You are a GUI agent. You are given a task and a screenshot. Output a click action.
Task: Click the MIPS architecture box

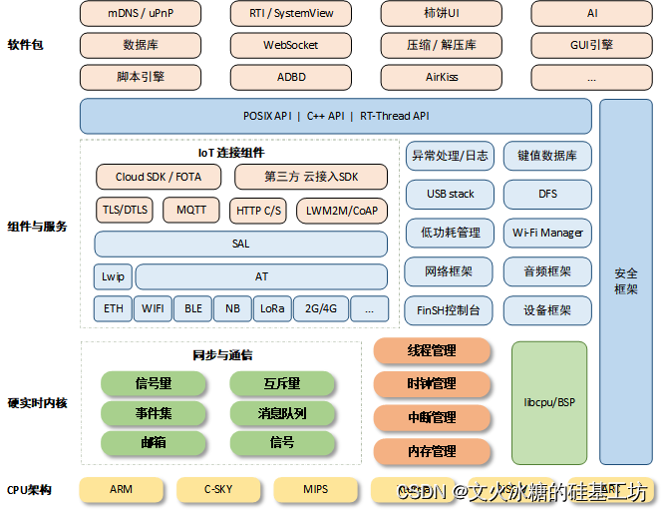pos(315,490)
